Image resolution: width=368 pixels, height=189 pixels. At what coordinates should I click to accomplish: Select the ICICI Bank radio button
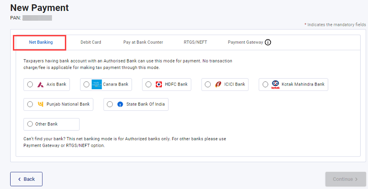[208, 85]
